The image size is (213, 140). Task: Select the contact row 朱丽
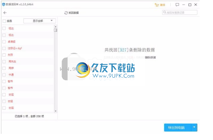(28, 55)
